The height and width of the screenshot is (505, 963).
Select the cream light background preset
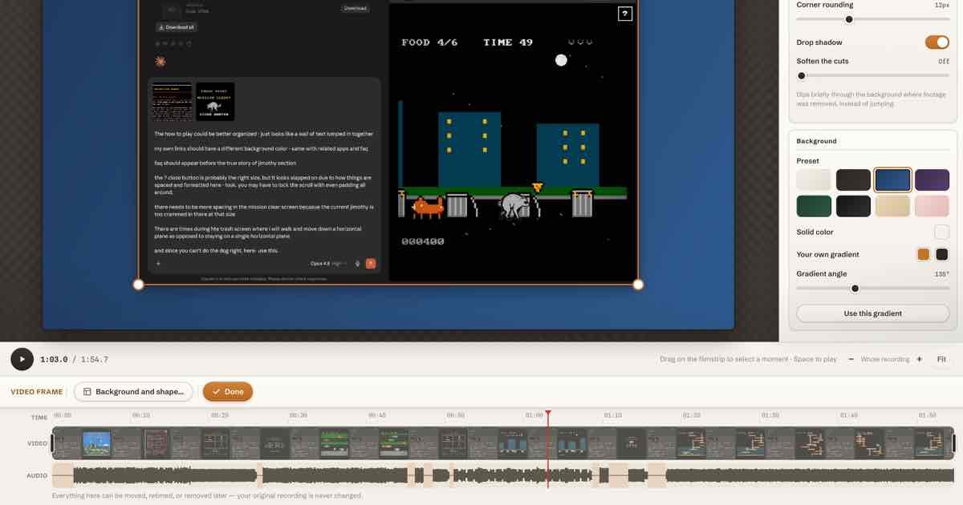(x=814, y=180)
